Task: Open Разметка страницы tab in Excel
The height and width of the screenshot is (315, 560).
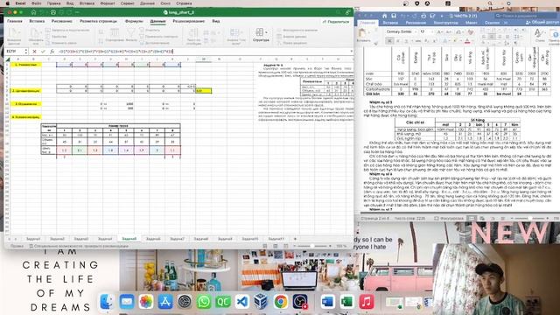Action: point(98,21)
